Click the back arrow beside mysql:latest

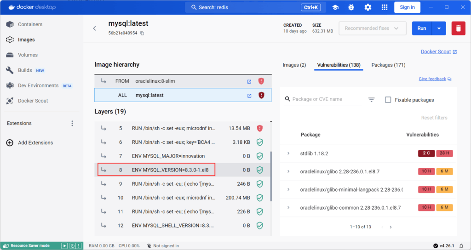pos(95,28)
